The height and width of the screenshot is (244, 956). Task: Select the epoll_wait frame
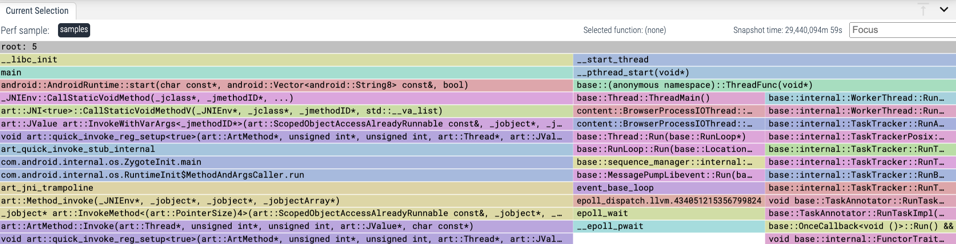(x=669, y=213)
